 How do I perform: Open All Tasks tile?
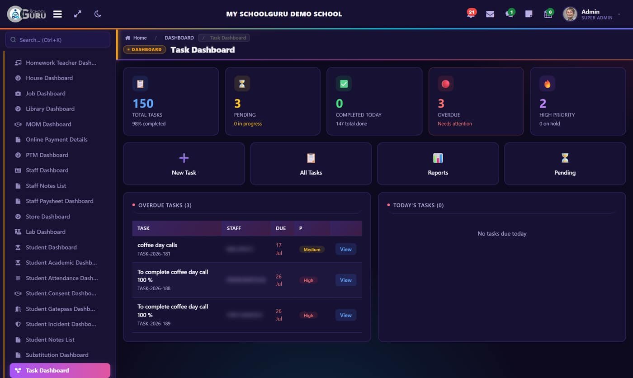click(311, 164)
